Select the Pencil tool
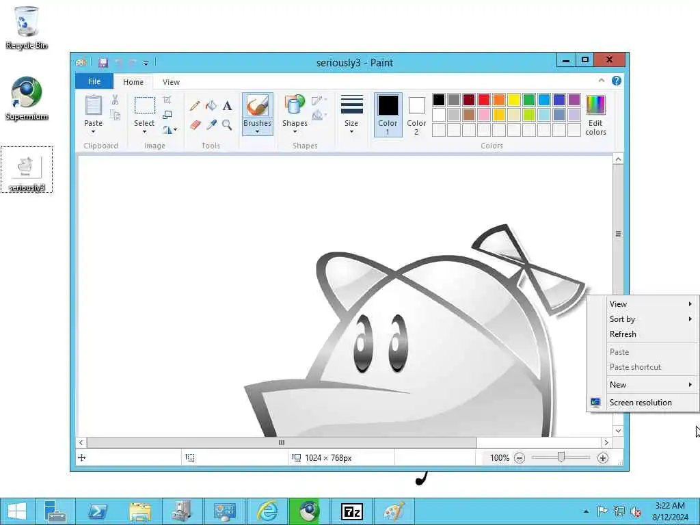 pos(195,106)
